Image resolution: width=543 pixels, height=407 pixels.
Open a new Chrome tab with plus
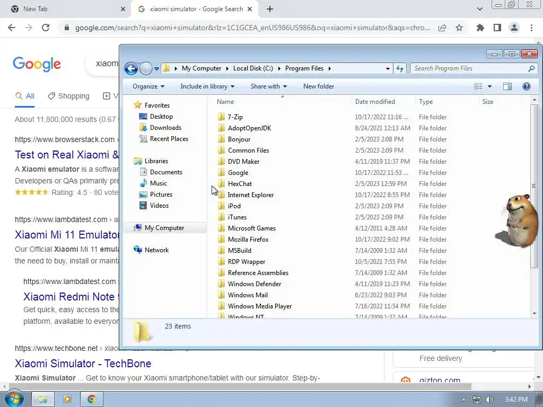click(270, 9)
